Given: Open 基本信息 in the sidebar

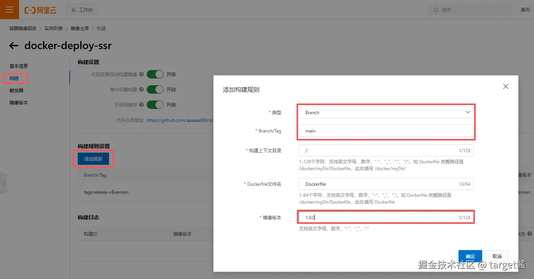Looking at the screenshot, I should coord(19,66).
